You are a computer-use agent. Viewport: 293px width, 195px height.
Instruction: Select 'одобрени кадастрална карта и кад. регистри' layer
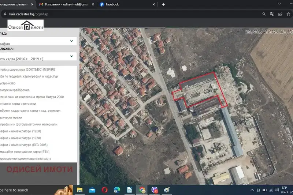30,110
